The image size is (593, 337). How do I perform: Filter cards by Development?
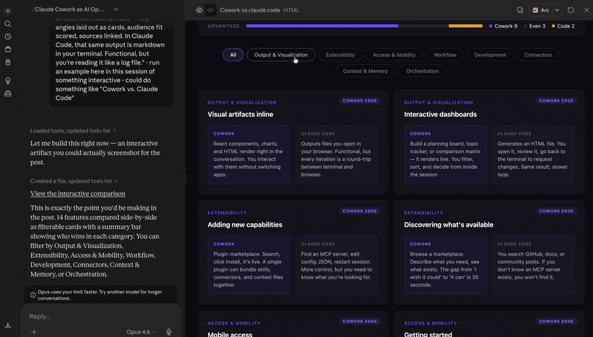(490, 55)
